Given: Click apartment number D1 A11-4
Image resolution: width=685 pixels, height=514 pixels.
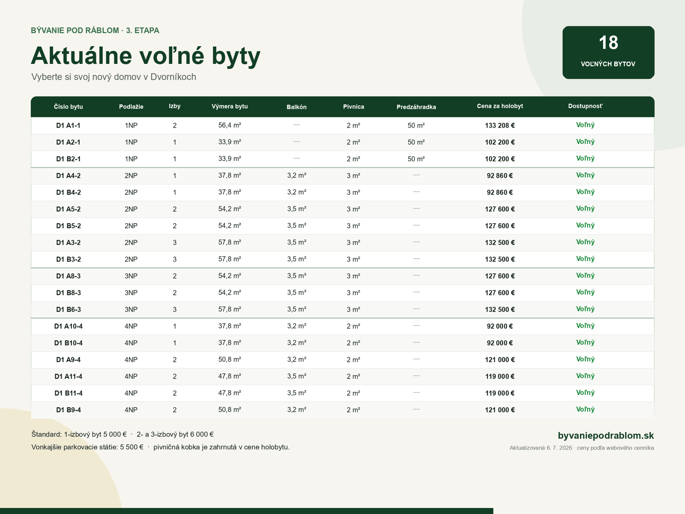Looking at the screenshot, I should tap(68, 376).
